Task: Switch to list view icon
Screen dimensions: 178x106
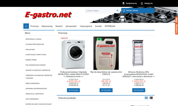Action: click(151, 98)
